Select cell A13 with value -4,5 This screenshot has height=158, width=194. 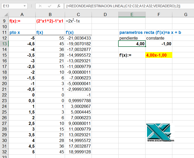tap(22, 44)
